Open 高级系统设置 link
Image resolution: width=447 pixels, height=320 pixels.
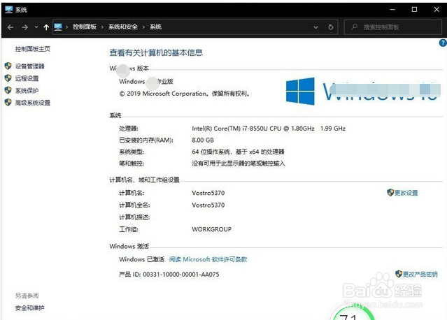(x=33, y=103)
